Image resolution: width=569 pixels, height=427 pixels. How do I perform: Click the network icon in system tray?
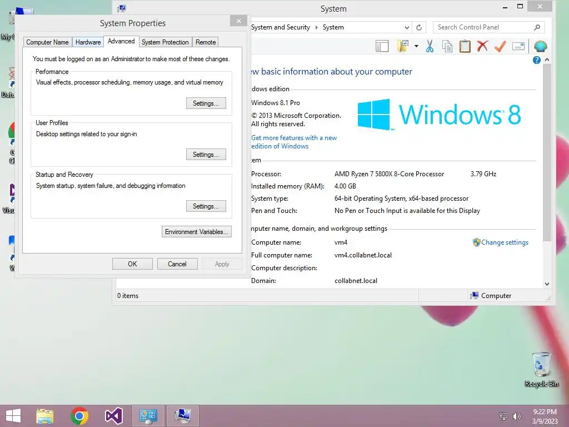(503, 416)
